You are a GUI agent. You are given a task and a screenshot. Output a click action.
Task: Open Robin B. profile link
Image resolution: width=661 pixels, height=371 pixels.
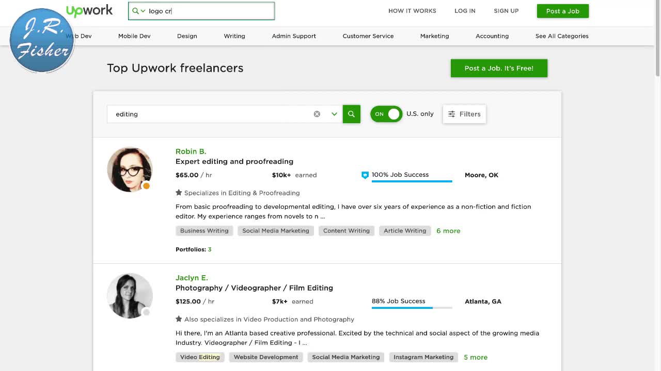(x=191, y=151)
